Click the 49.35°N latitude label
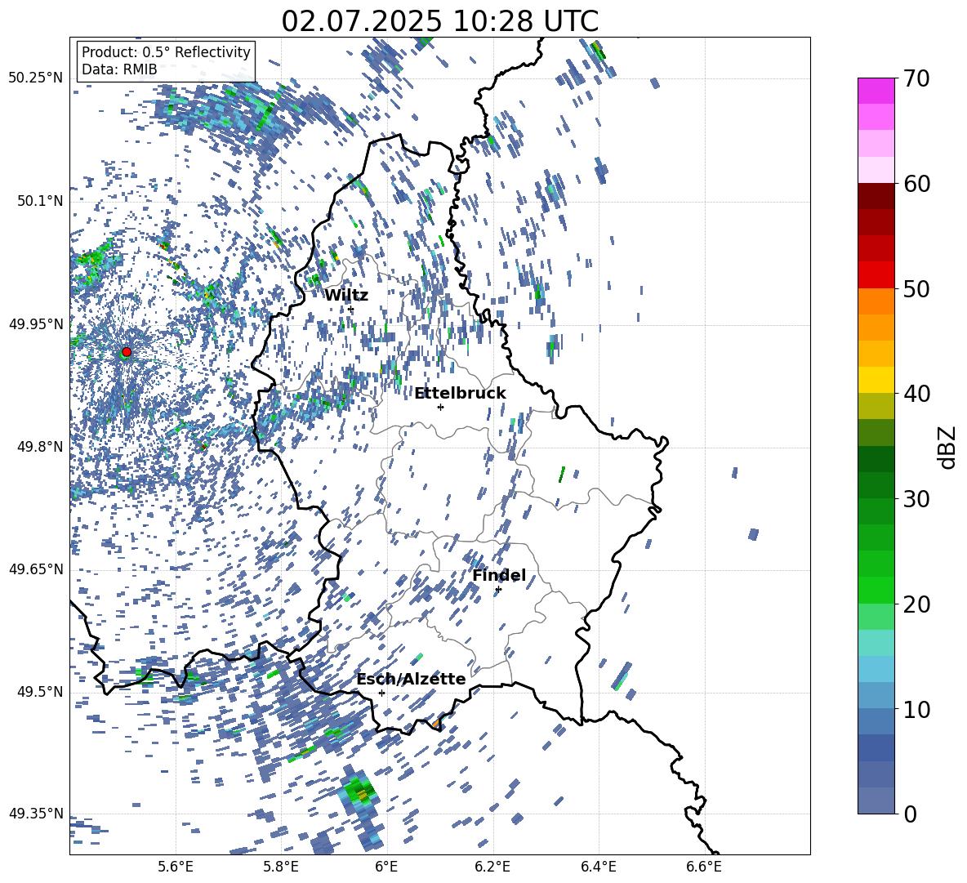This screenshot has width=967, height=883. (x=36, y=814)
